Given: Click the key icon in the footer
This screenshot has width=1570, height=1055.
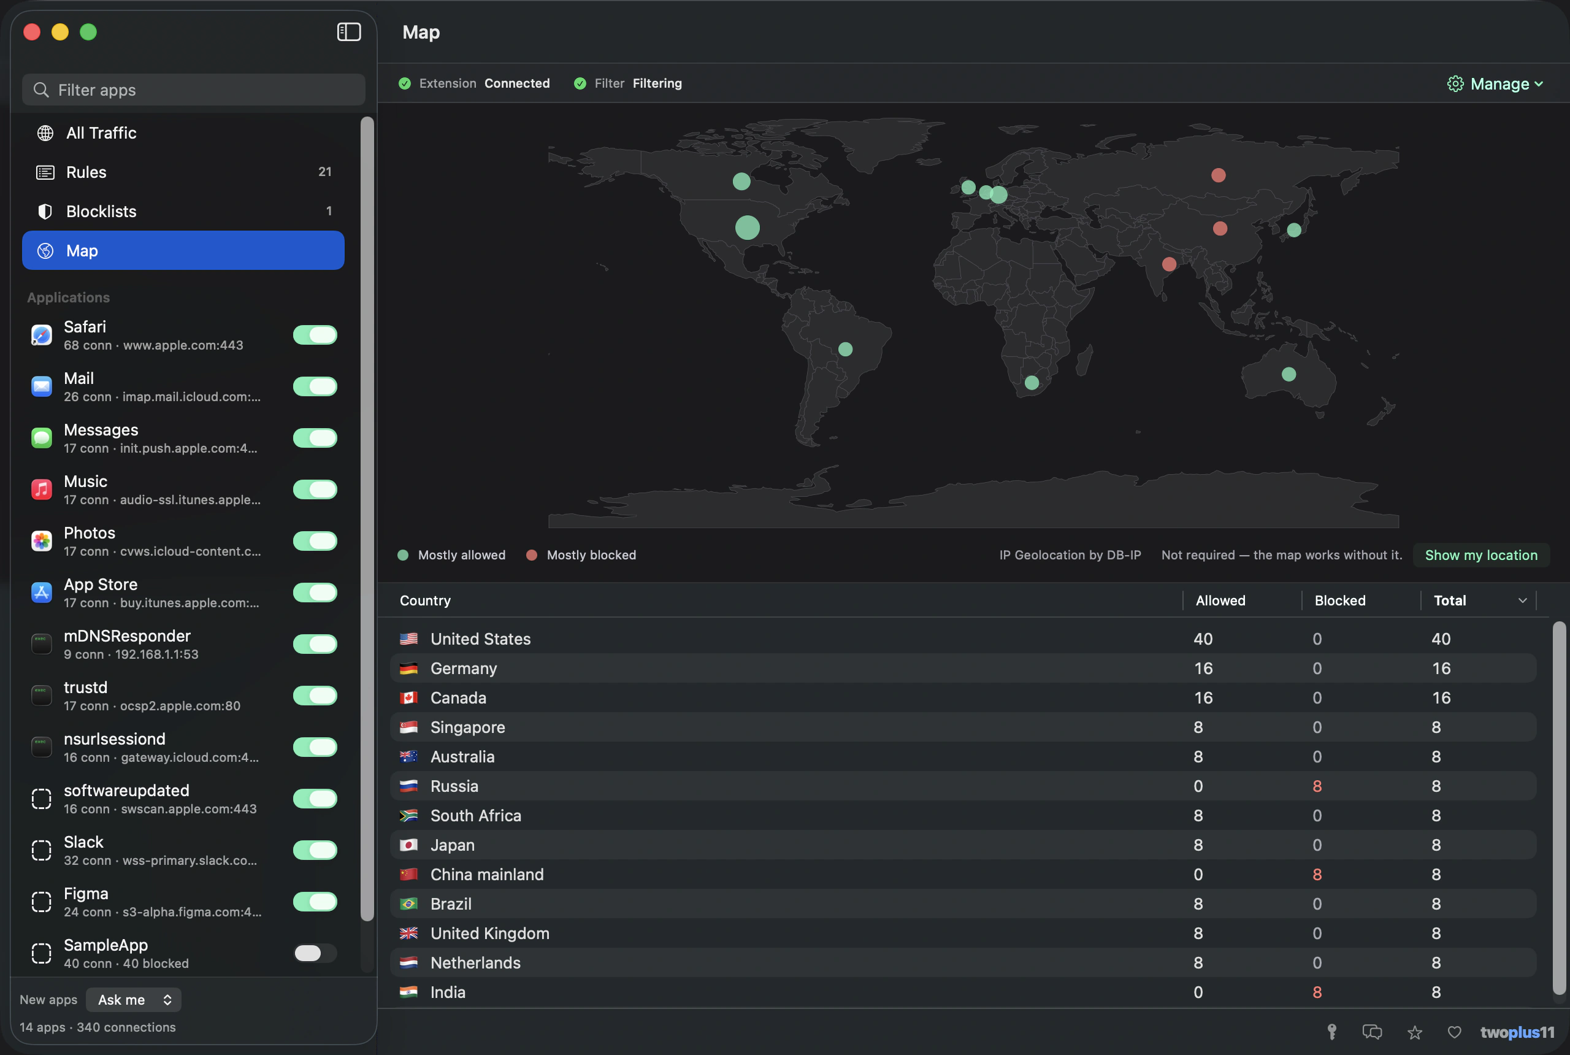Looking at the screenshot, I should click(x=1332, y=1032).
